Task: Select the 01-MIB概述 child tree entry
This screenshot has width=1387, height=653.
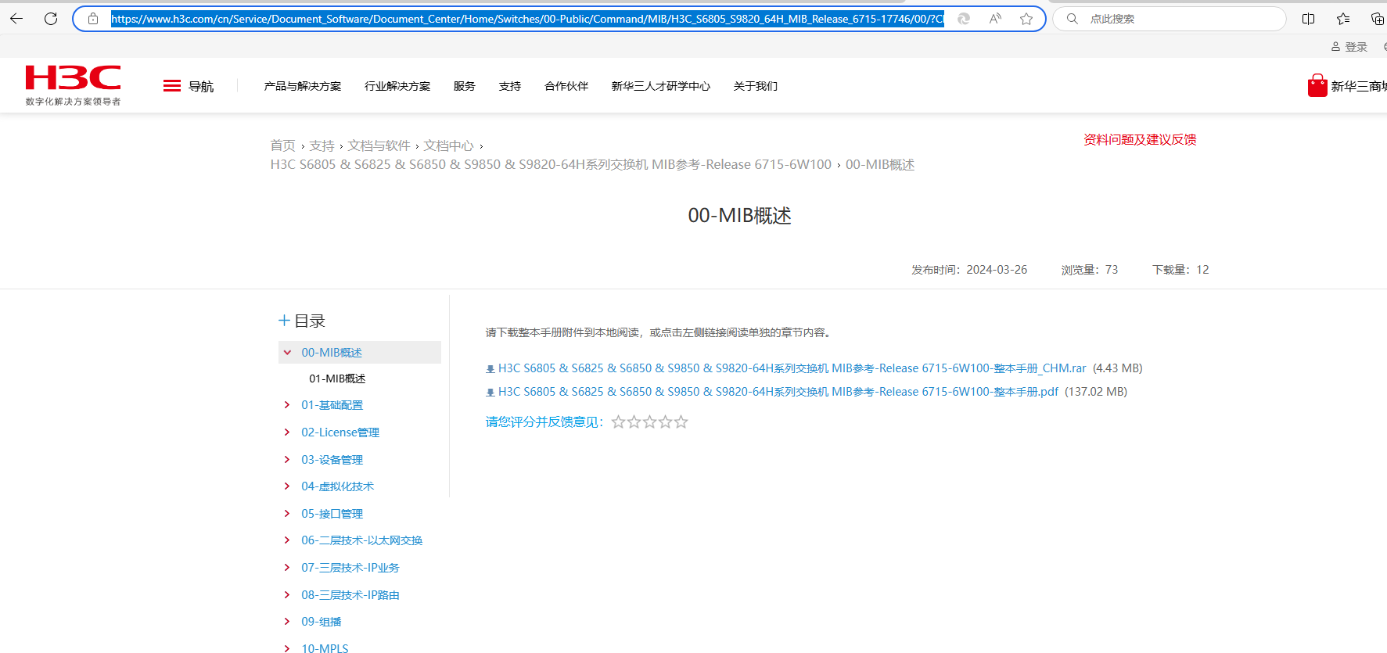Action: point(337,379)
